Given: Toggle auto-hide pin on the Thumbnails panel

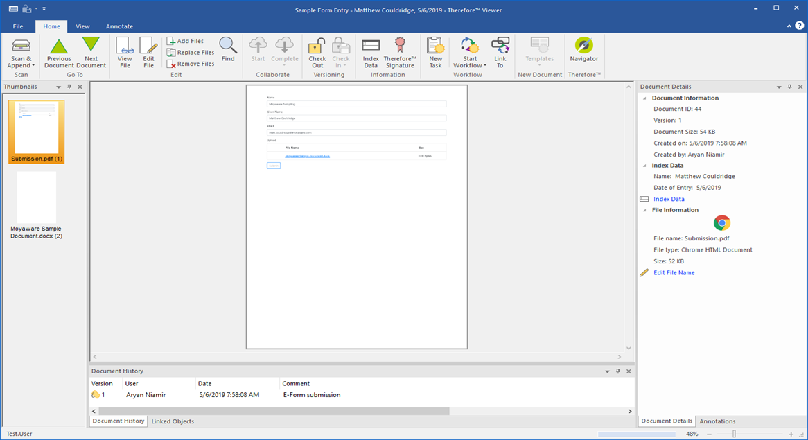Looking at the screenshot, I should click(68, 86).
